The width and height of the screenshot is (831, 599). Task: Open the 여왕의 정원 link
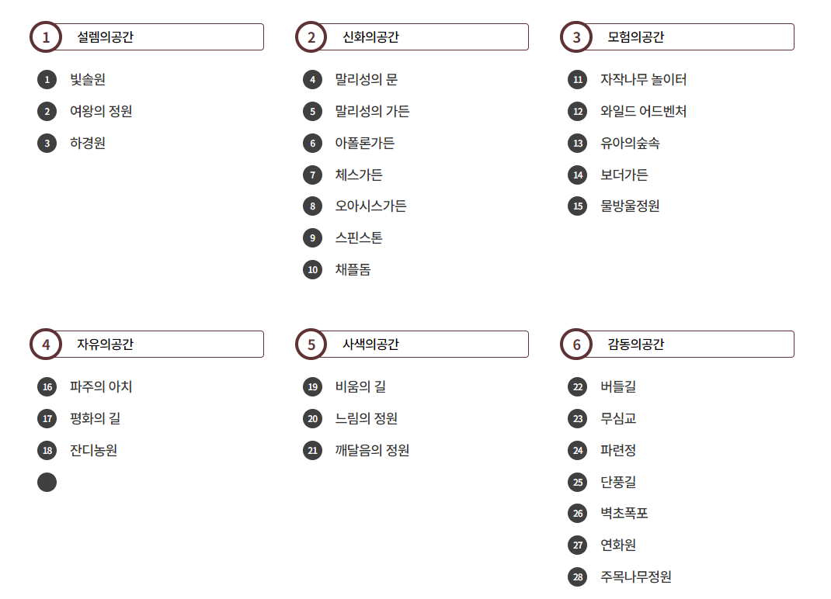101,111
